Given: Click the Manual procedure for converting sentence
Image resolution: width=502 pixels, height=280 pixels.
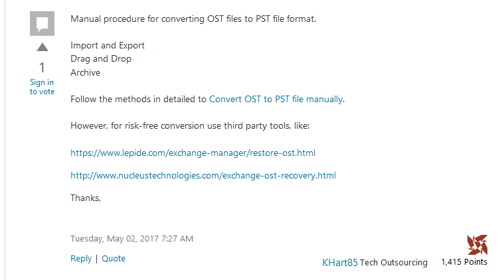Looking at the screenshot, I should [x=193, y=19].
